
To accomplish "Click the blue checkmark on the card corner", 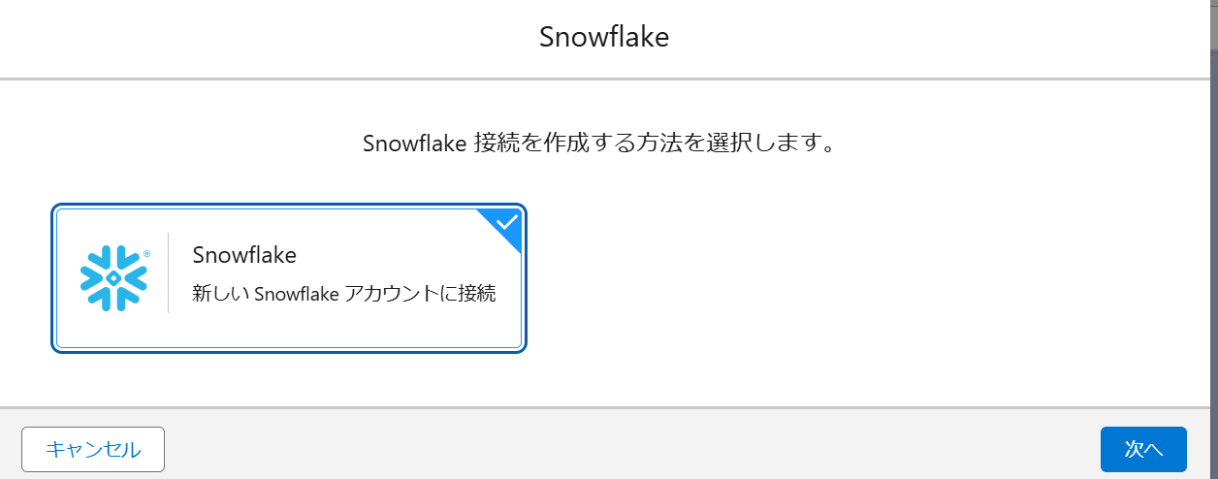I will [x=506, y=222].
